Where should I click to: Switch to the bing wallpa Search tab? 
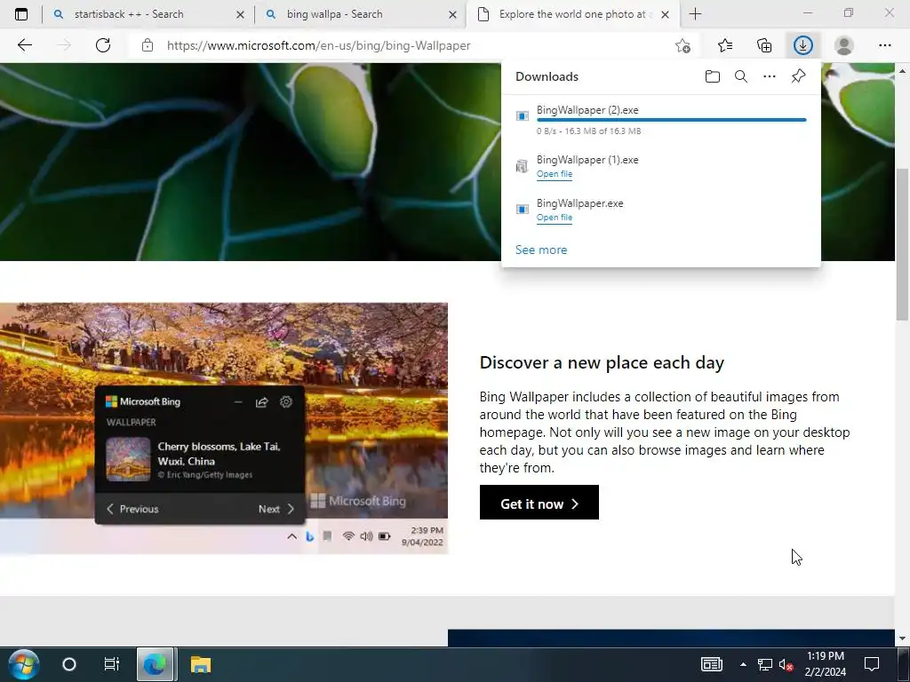point(361,14)
